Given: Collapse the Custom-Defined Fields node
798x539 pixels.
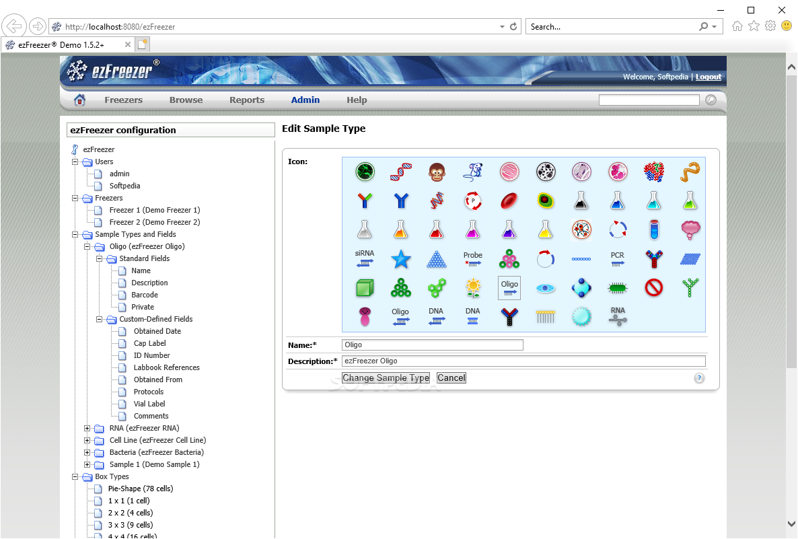Looking at the screenshot, I should pyautogui.click(x=99, y=319).
